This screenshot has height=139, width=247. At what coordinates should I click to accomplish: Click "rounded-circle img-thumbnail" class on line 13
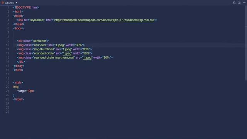(x=54, y=58)
